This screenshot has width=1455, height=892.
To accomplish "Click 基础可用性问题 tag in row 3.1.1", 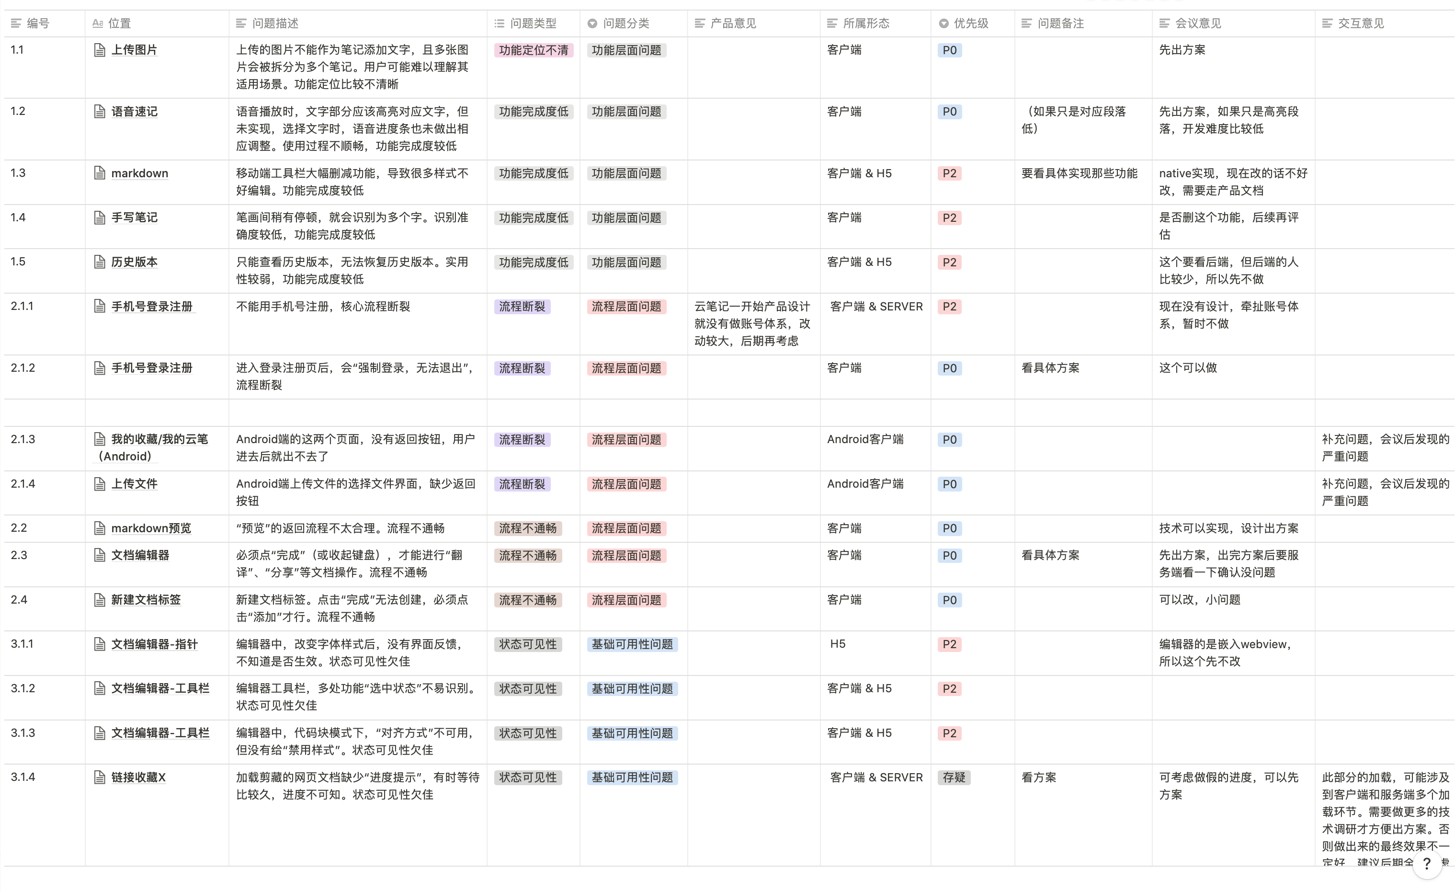I will (x=632, y=644).
